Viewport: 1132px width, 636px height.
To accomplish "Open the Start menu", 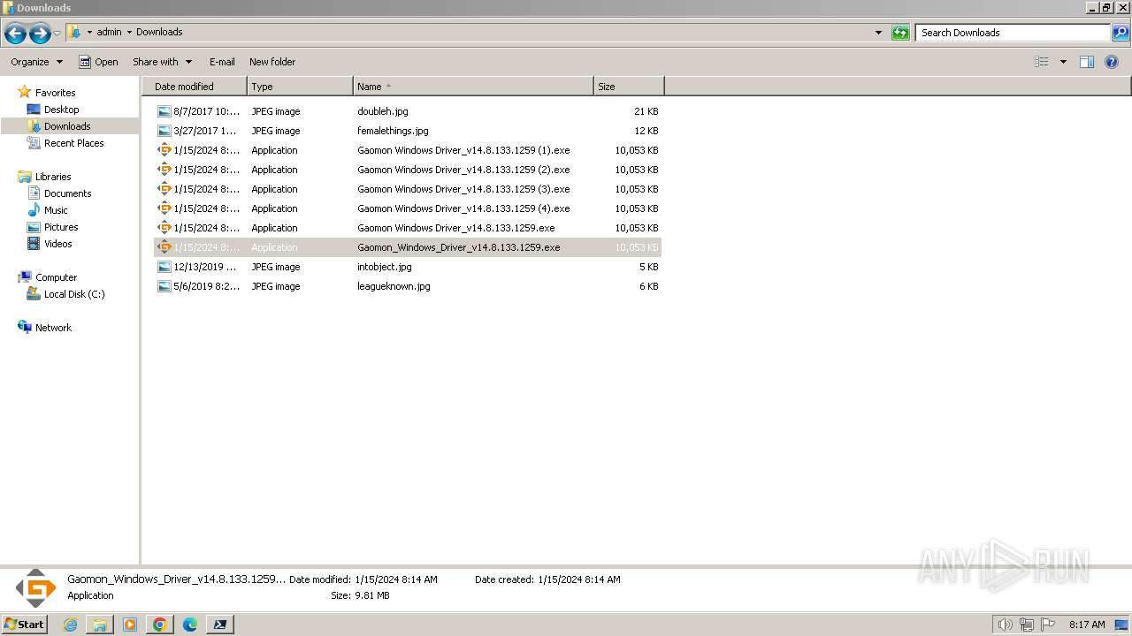I will (x=24, y=624).
